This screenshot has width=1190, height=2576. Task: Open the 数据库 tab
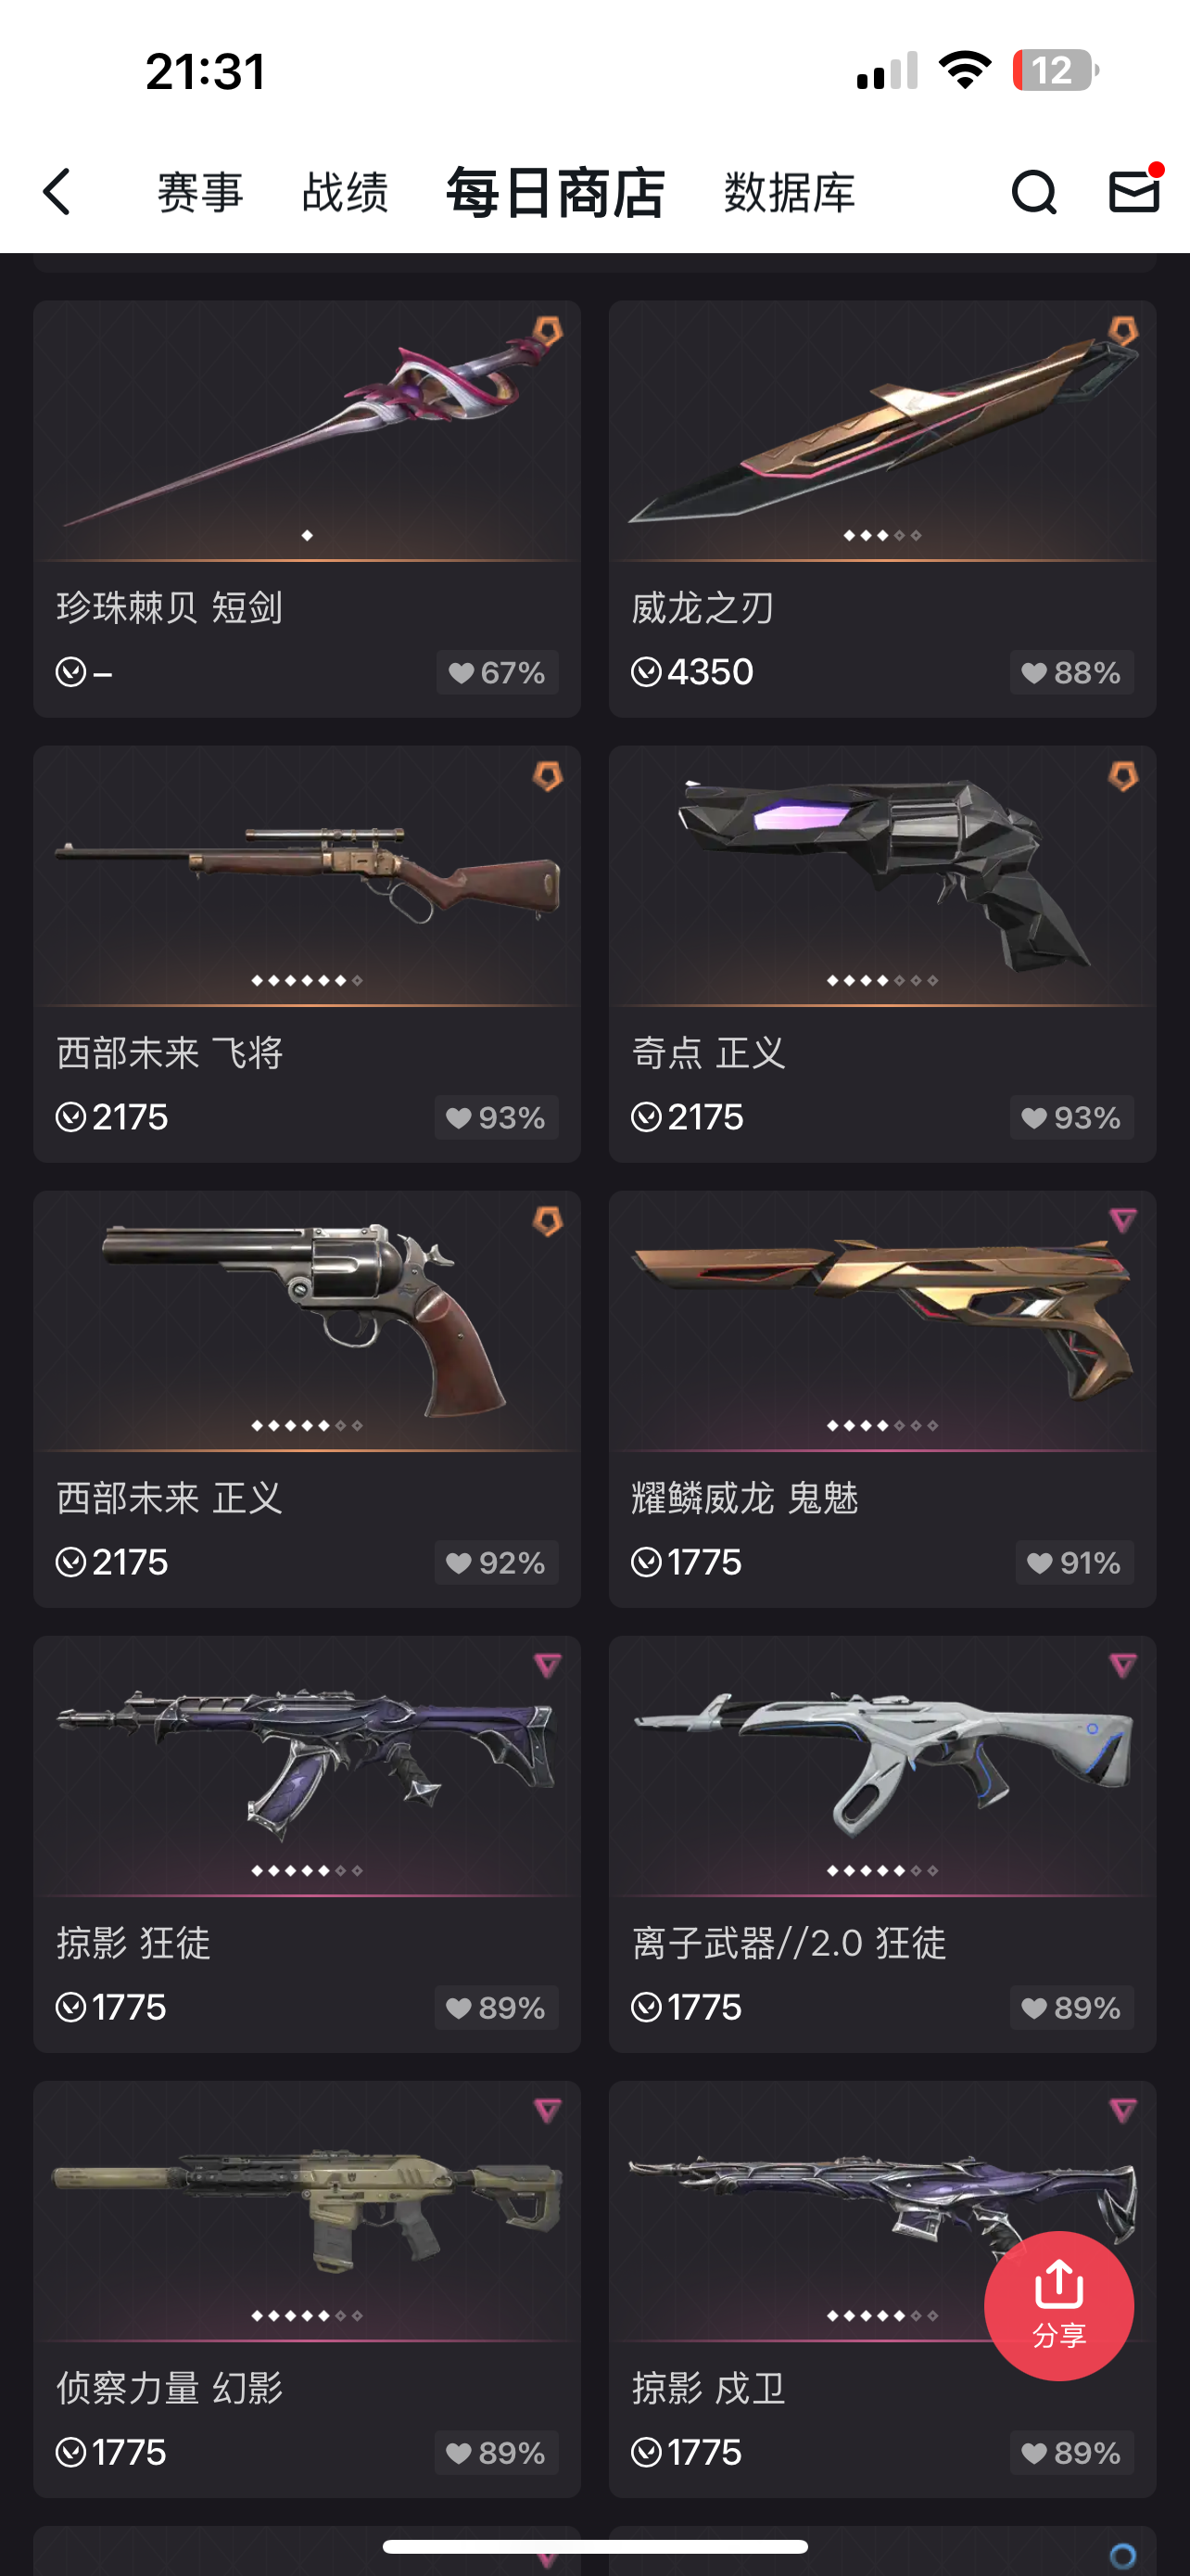[x=790, y=191]
